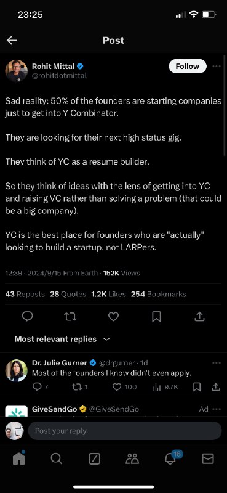
Task: Go back using the left arrow
Action: click(x=12, y=40)
